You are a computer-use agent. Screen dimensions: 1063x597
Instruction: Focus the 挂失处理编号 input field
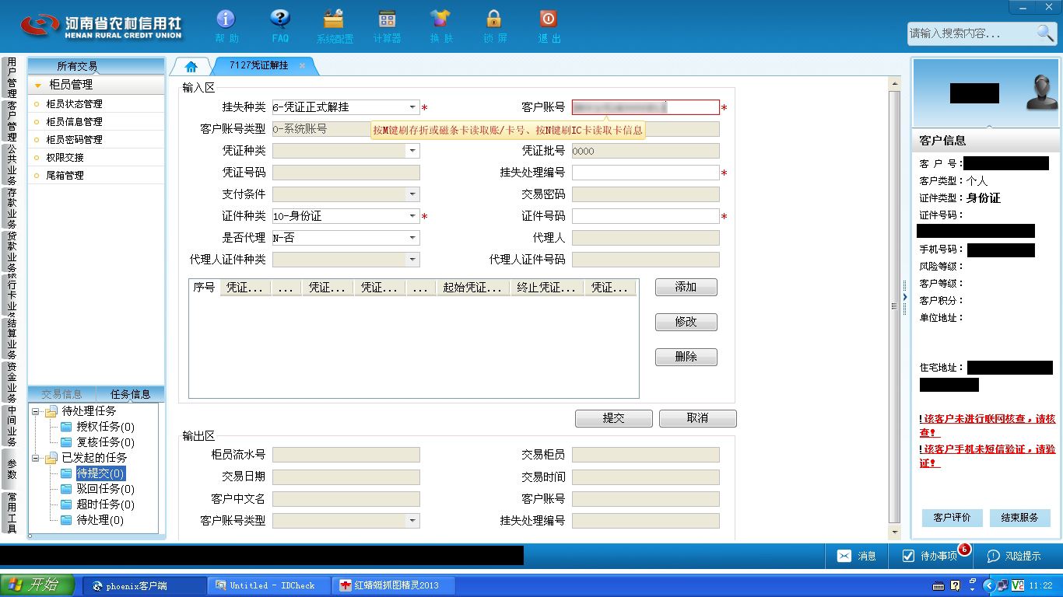[645, 173]
